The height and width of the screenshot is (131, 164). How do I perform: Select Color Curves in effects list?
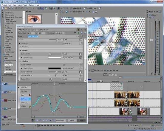pyautogui.click(x=9, y=19)
